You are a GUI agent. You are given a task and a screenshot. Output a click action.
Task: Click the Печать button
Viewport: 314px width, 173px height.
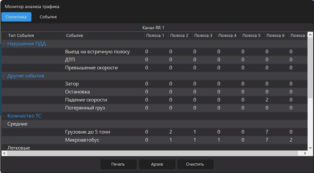tap(118, 164)
